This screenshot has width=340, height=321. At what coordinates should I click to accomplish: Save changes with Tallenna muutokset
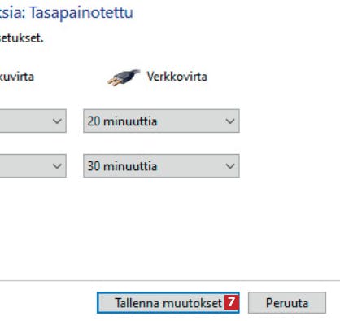click(x=168, y=303)
